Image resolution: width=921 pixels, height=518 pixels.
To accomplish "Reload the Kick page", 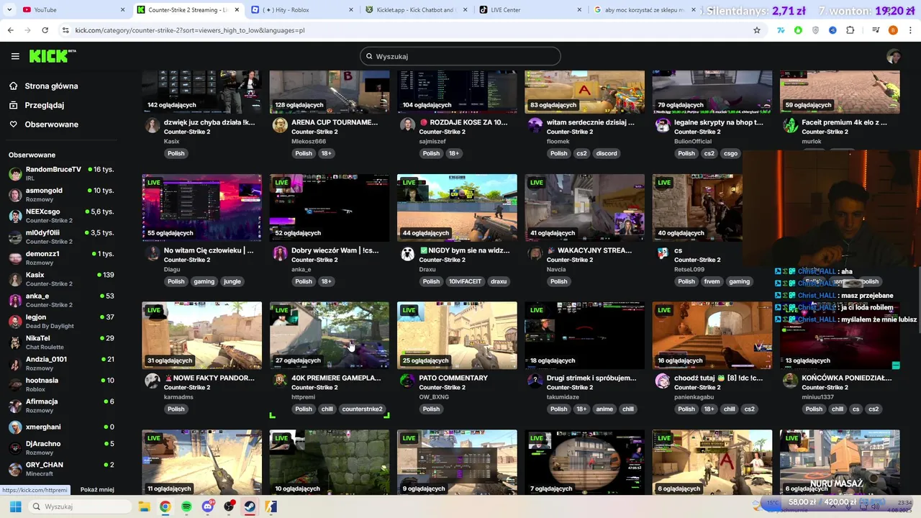I will coord(45,30).
